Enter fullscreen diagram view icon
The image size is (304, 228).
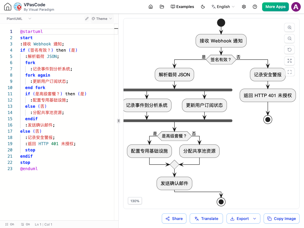[x=289, y=72]
